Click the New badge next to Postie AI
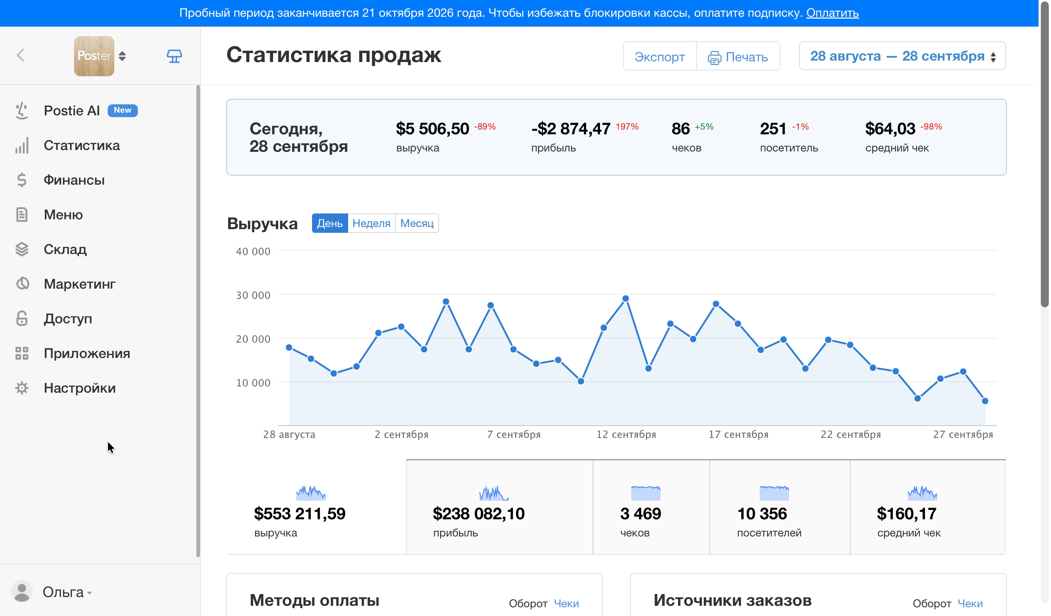The image size is (1051, 616). coord(123,110)
